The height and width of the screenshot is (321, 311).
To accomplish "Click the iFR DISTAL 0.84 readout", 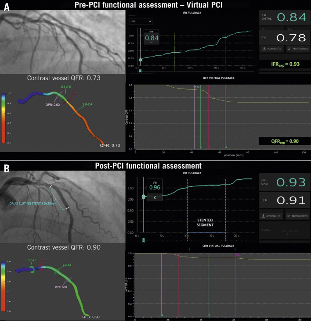I will pyautogui.click(x=285, y=18).
